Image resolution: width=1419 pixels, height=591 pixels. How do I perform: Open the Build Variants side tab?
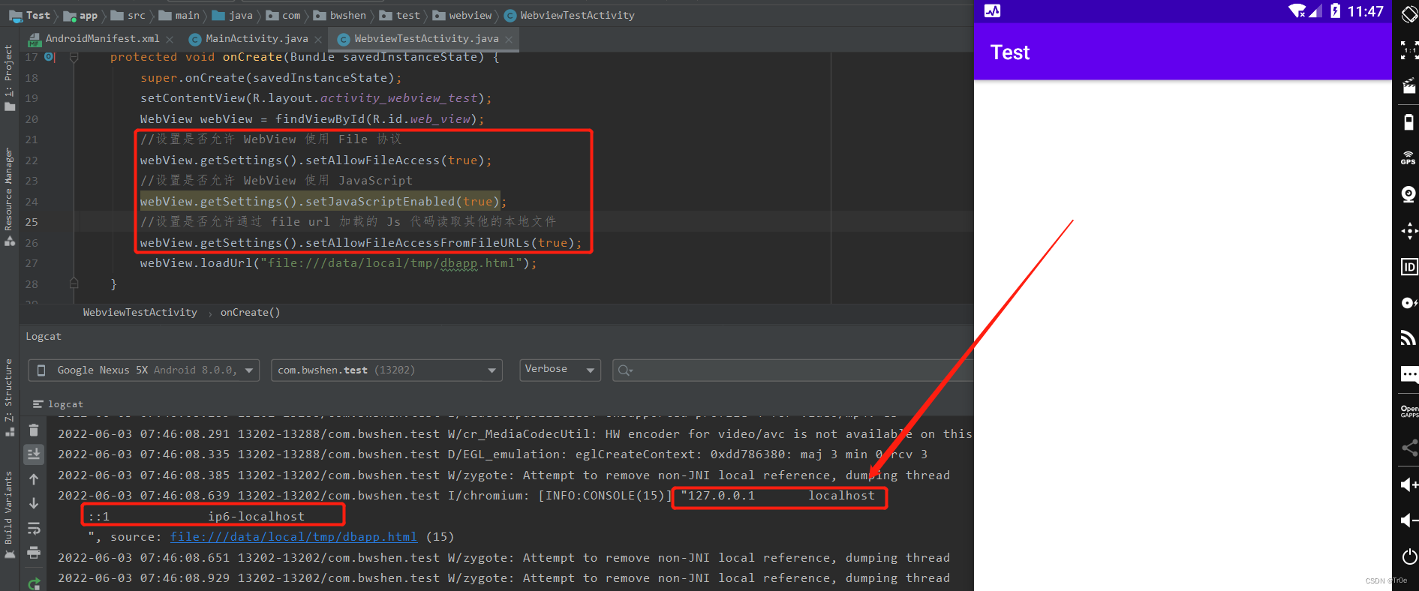[9, 514]
